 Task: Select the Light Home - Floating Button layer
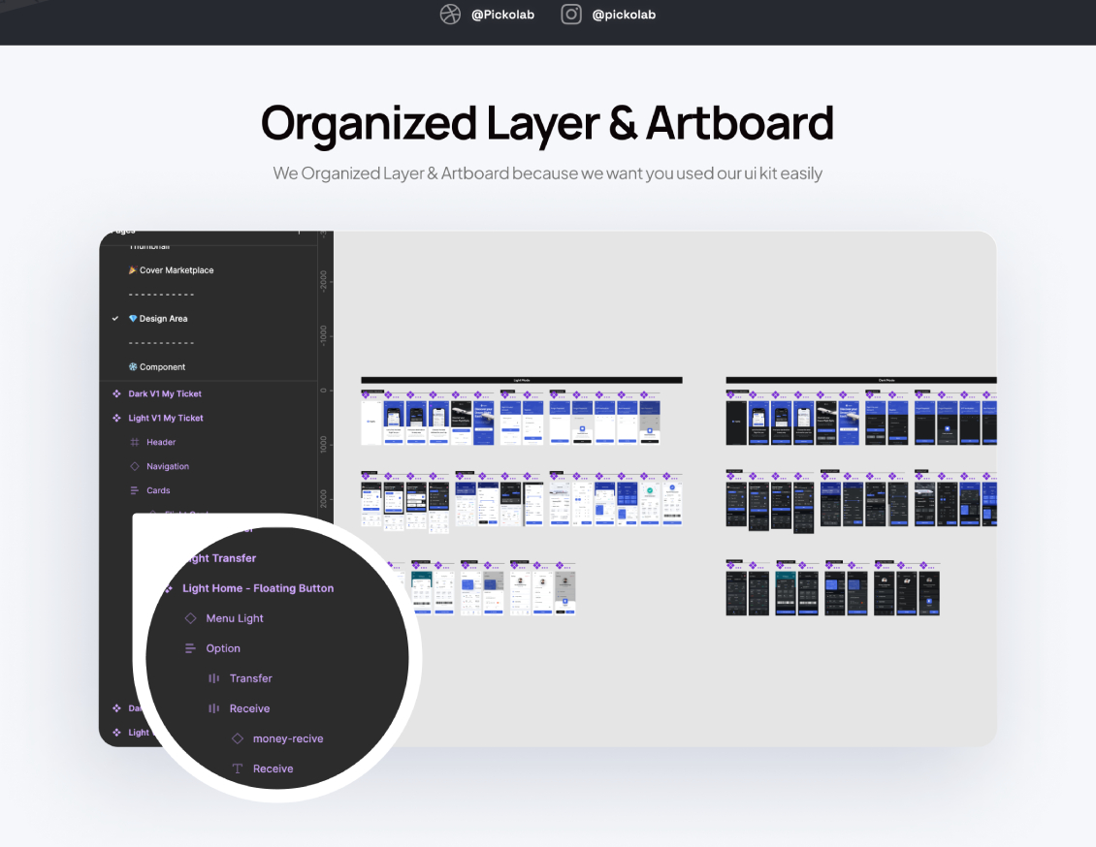pyautogui.click(x=257, y=588)
